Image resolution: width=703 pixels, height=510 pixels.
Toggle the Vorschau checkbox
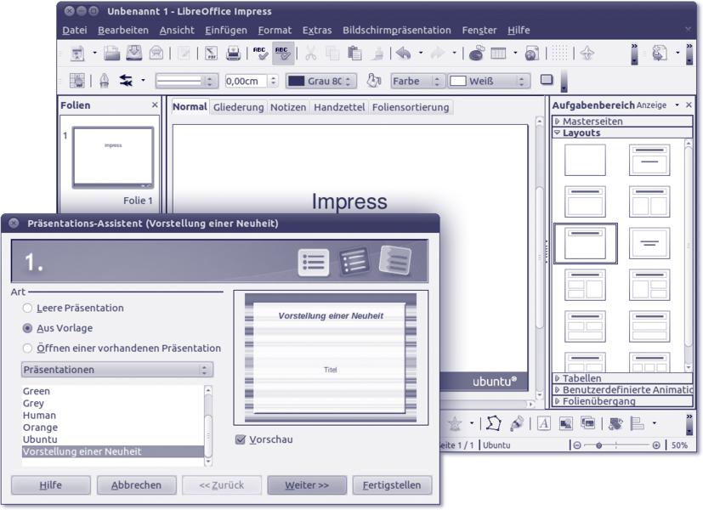[x=241, y=439]
